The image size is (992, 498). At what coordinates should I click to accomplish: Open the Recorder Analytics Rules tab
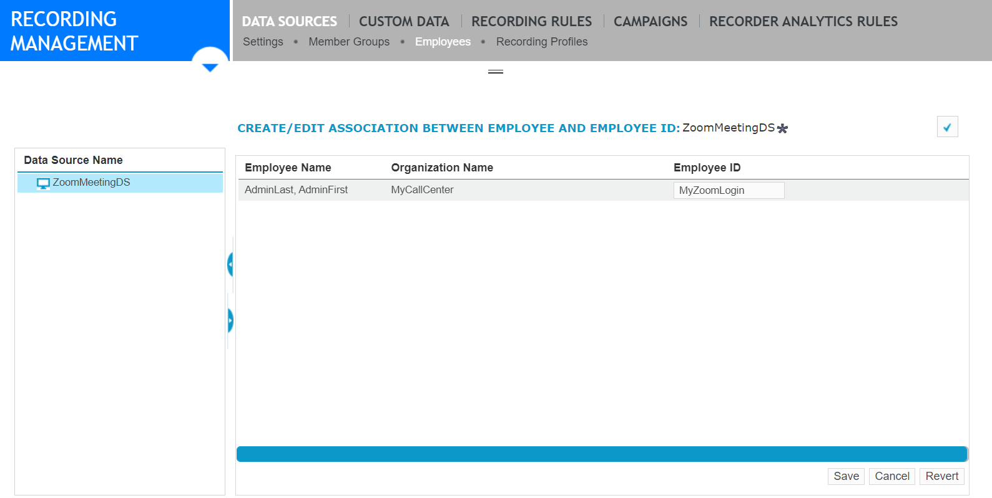point(803,21)
